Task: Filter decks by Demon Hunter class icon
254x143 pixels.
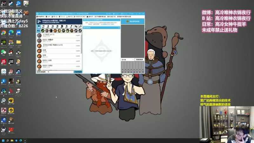Action: click(x=43, y=31)
